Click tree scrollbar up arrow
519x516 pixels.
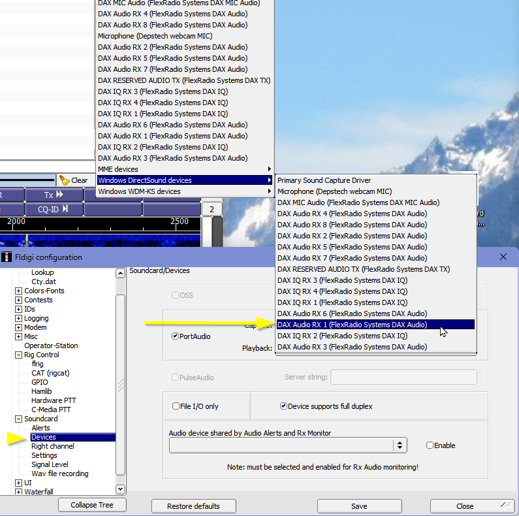[x=121, y=273]
